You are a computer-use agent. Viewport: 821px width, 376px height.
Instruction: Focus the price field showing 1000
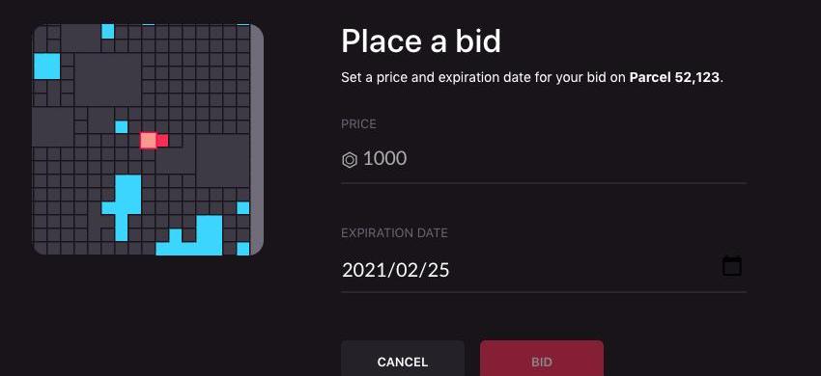point(544,158)
